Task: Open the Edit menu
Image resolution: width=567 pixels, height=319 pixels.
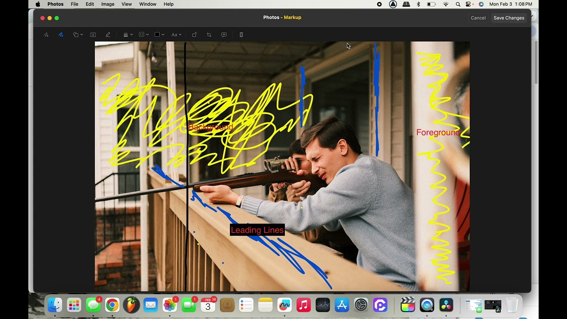Action: tap(90, 4)
